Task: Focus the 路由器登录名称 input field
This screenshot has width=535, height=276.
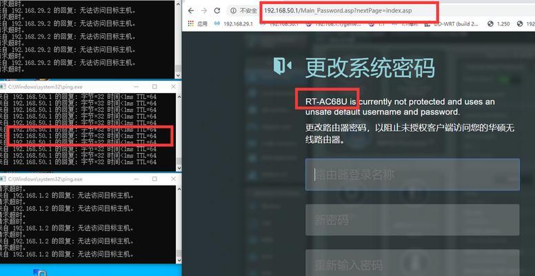Action: 412,175
